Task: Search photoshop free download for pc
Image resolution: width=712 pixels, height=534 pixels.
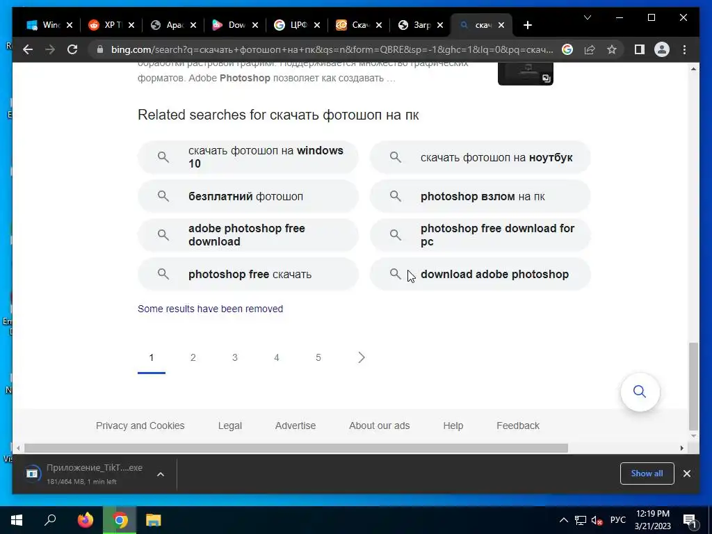Action: tap(480, 235)
